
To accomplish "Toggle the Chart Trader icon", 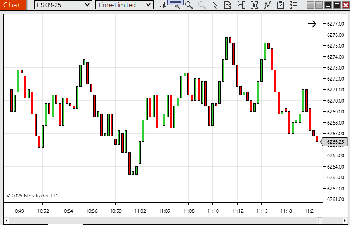I will [241, 5].
